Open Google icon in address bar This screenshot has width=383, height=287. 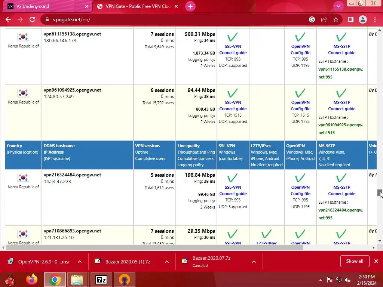[312, 19]
